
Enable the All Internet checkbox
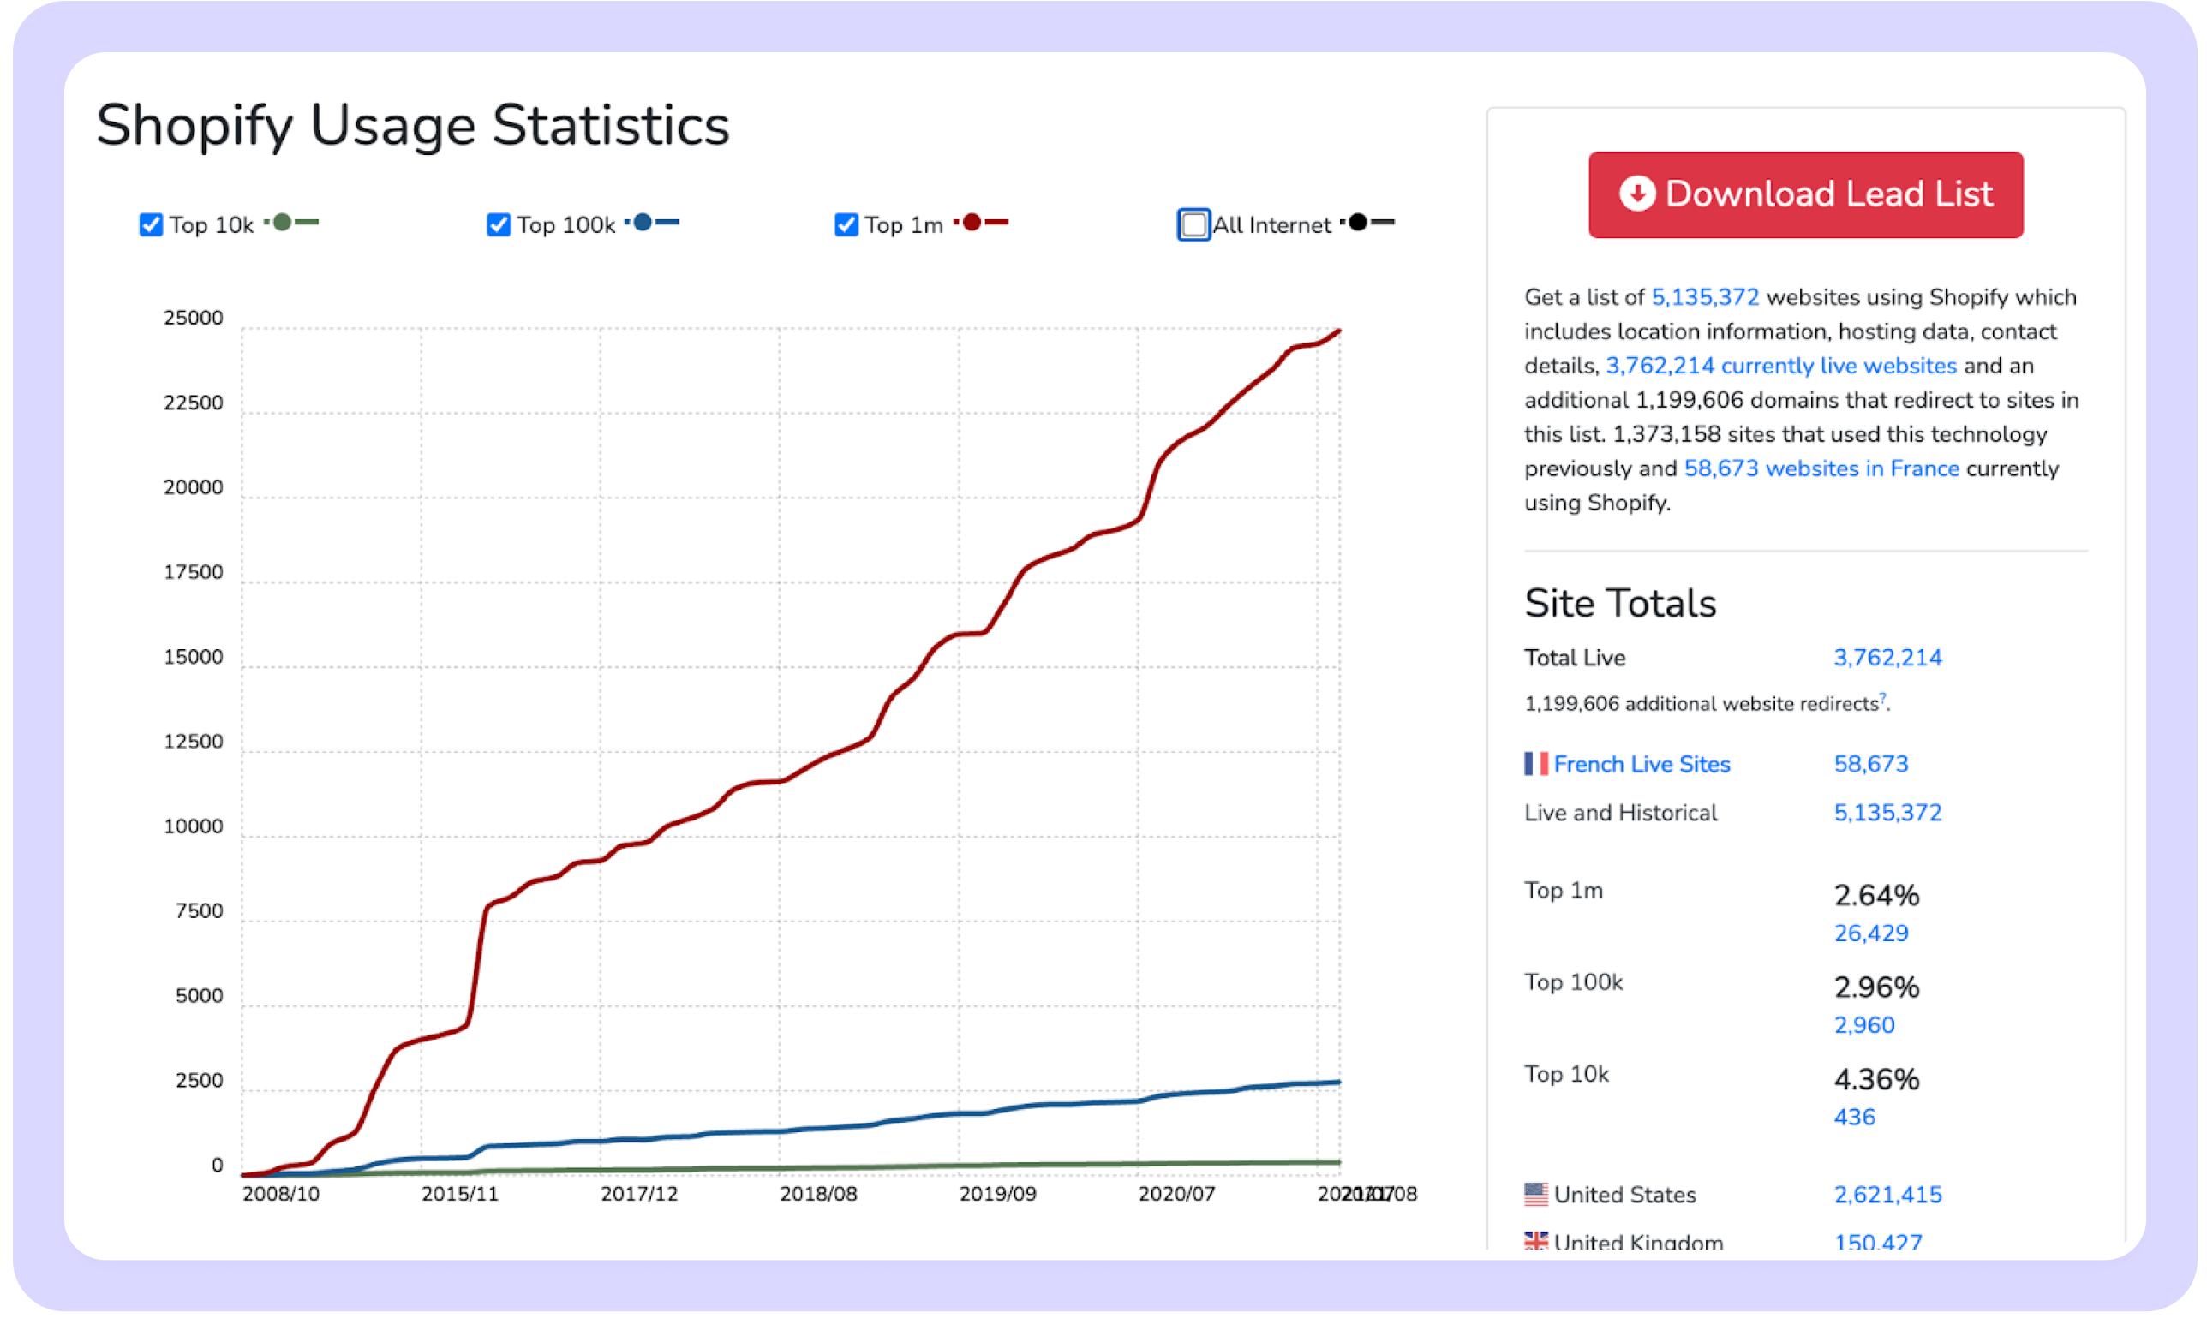click(1193, 224)
